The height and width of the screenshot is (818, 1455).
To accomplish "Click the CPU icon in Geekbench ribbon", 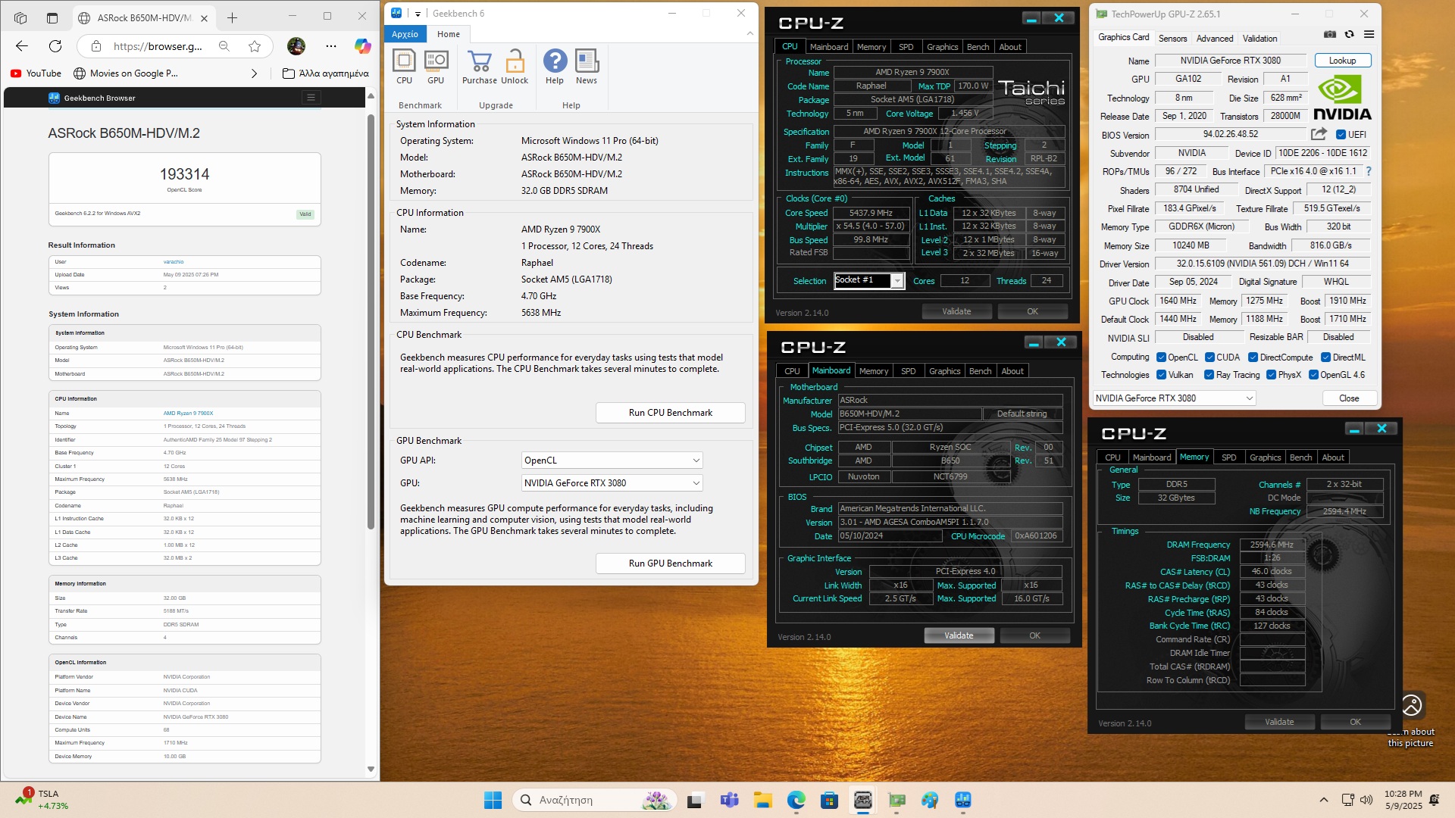I will click(x=404, y=67).
